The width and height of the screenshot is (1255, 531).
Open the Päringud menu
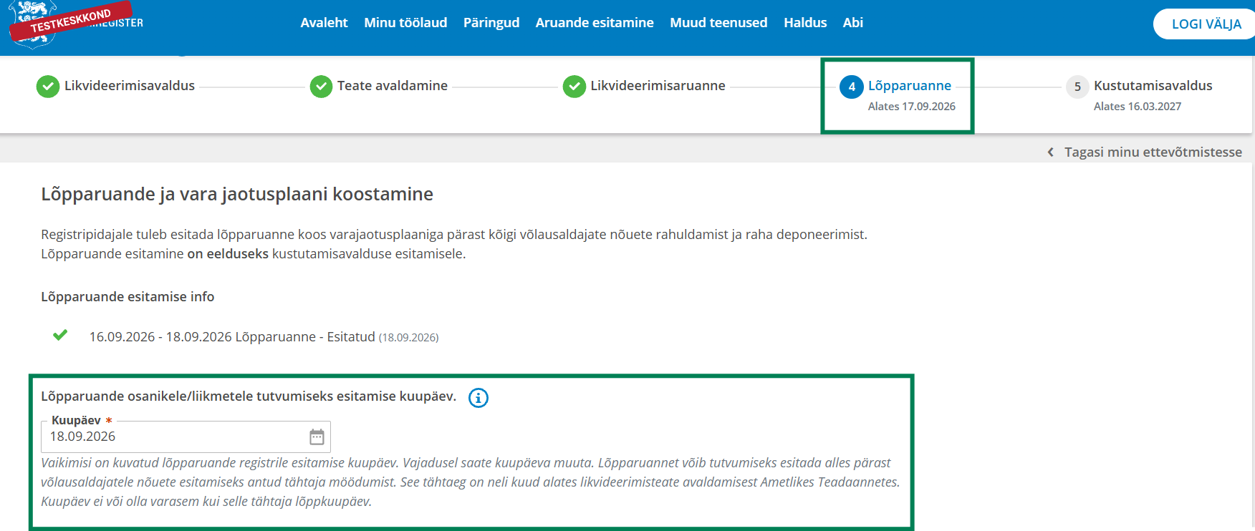click(x=491, y=23)
